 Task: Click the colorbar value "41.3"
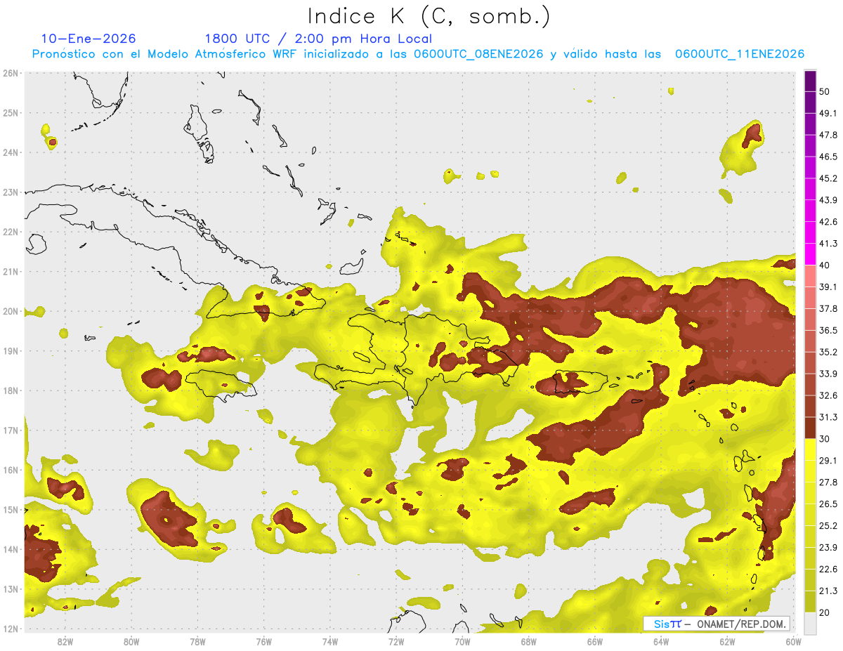828,244
